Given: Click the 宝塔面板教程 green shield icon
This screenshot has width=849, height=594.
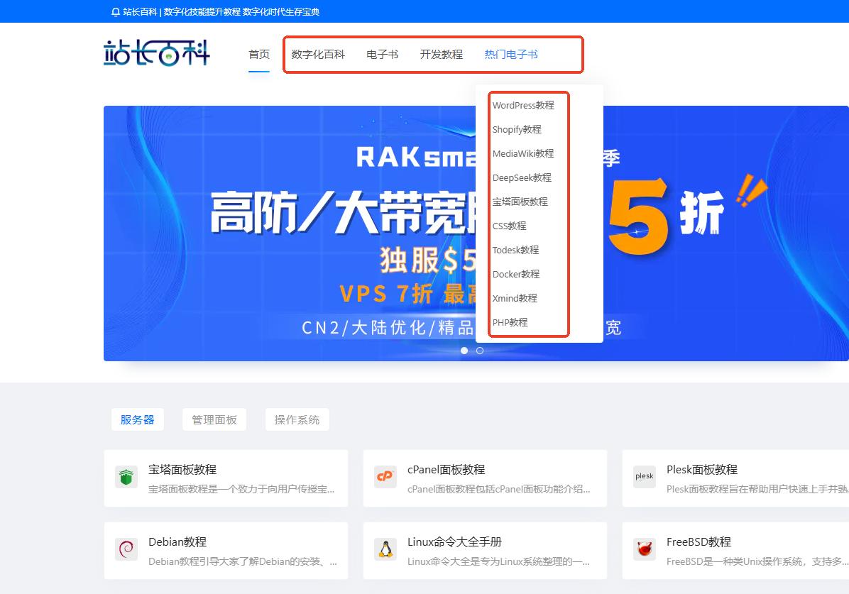Looking at the screenshot, I should point(126,478).
